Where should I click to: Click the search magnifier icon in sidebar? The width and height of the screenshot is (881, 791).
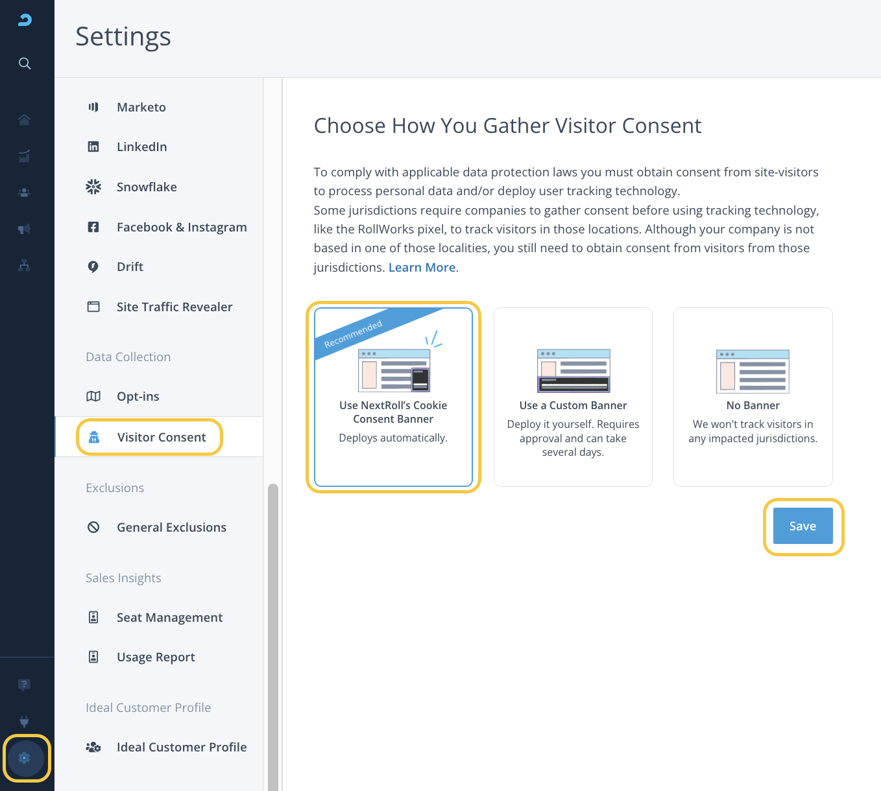pyautogui.click(x=25, y=64)
